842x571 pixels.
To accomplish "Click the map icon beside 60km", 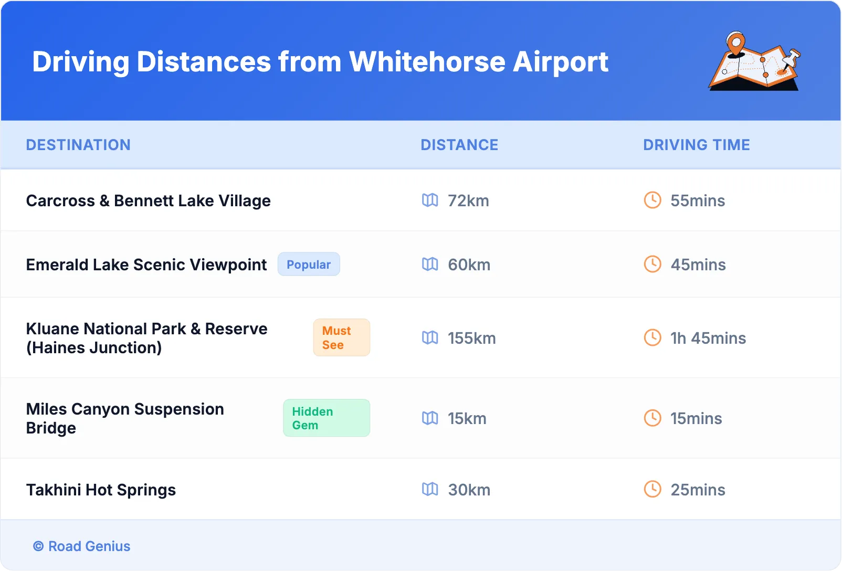I will point(430,264).
